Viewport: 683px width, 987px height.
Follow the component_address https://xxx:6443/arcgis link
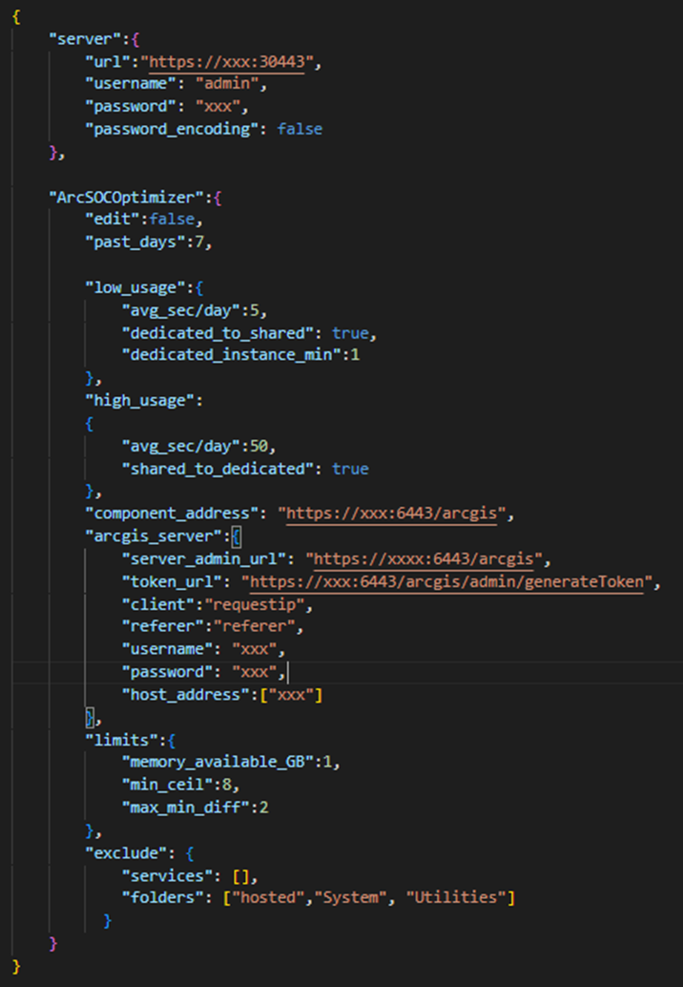tap(392, 514)
